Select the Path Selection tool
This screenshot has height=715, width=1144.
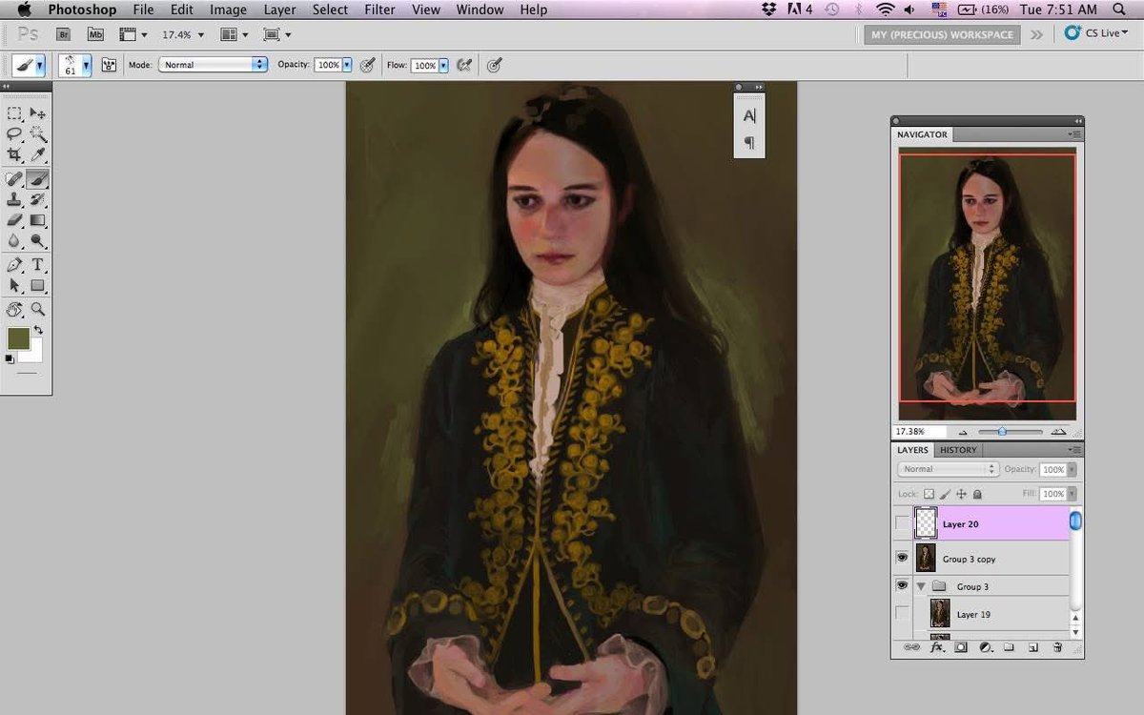pos(14,286)
